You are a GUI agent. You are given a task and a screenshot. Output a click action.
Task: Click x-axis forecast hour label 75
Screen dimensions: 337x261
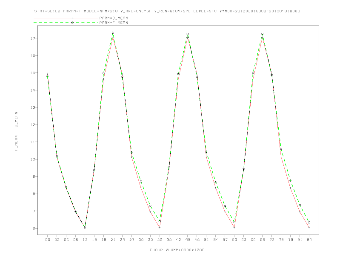point(281,240)
